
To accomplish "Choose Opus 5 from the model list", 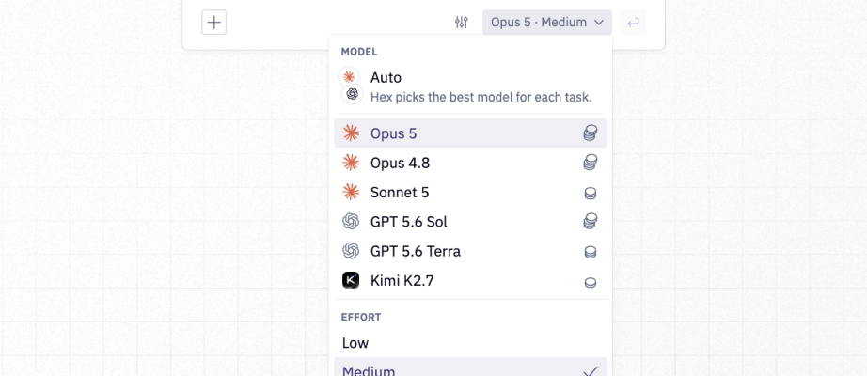I will (470, 133).
